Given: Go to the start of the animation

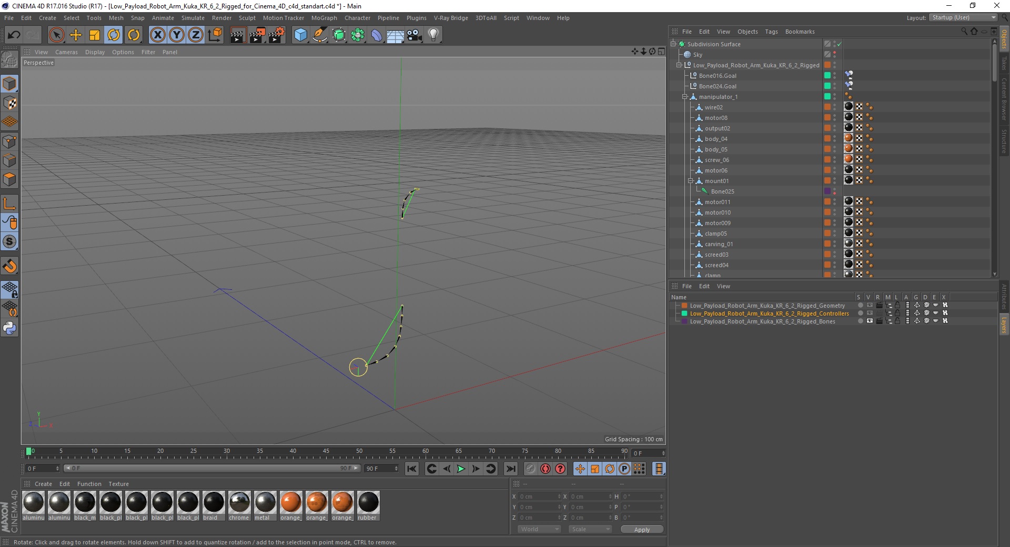Looking at the screenshot, I should (412, 469).
